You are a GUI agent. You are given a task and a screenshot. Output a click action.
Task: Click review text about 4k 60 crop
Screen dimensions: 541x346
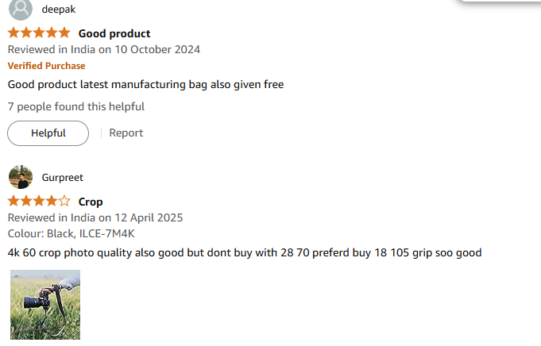(x=245, y=252)
